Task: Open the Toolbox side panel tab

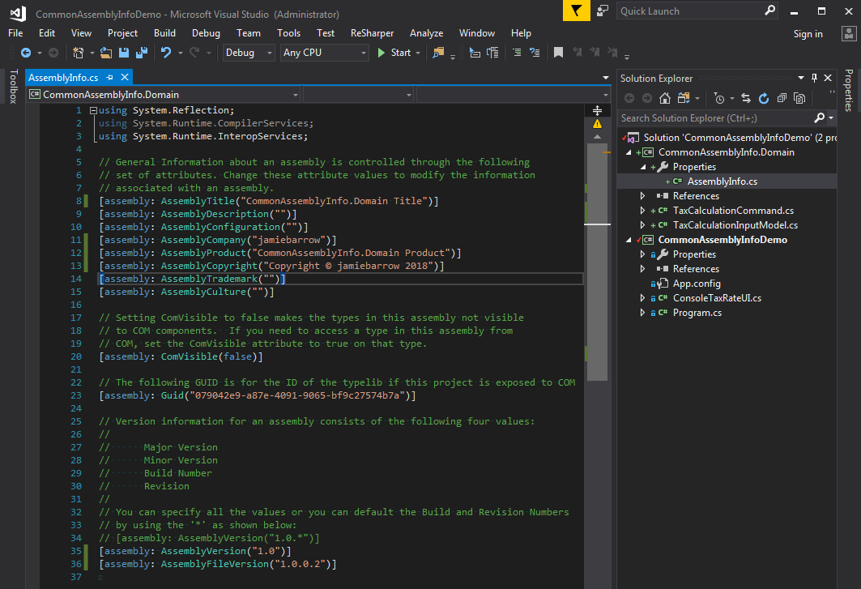Action: pyautogui.click(x=14, y=87)
